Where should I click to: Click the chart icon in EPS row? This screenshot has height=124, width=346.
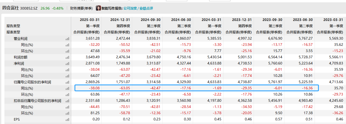[x=67, y=119]
